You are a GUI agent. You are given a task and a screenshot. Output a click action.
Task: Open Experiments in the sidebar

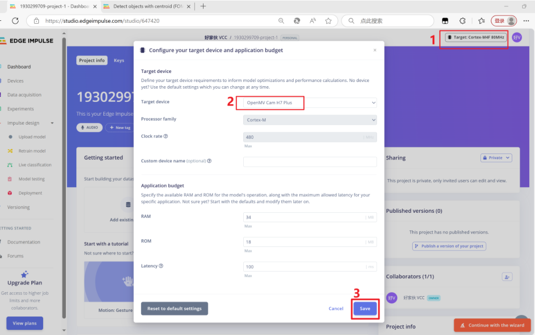20,109
